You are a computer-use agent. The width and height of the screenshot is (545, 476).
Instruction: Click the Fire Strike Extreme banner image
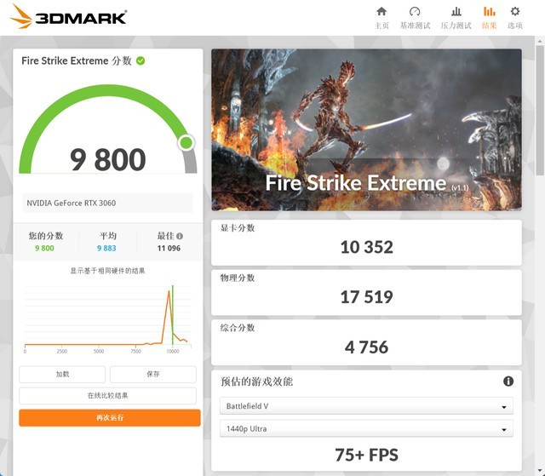point(366,129)
